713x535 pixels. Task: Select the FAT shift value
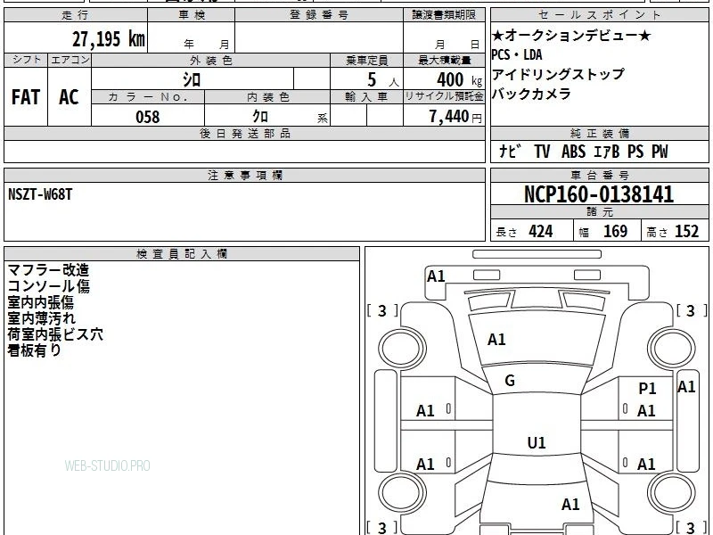tap(26, 97)
